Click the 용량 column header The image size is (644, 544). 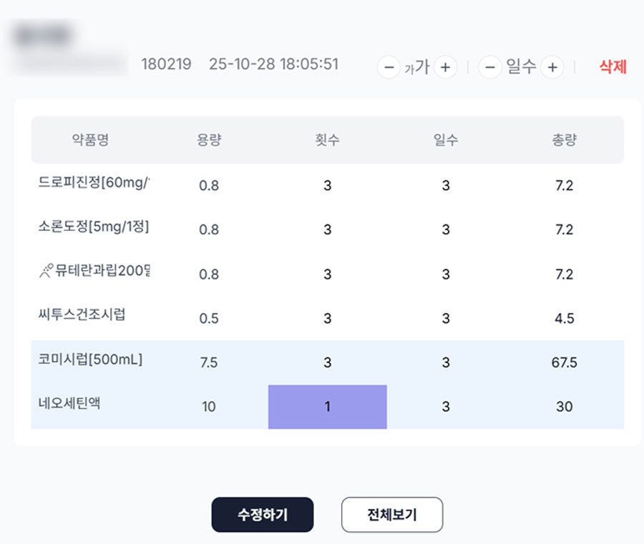(209, 140)
